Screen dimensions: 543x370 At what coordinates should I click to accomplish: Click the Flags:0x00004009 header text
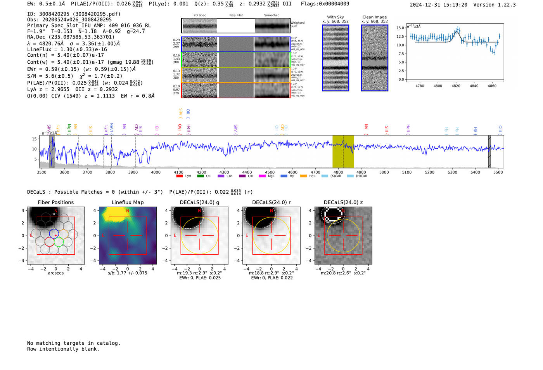click(x=325, y=4)
